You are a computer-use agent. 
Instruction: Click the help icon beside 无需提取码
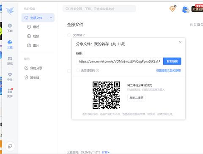click(x=97, y=70)
